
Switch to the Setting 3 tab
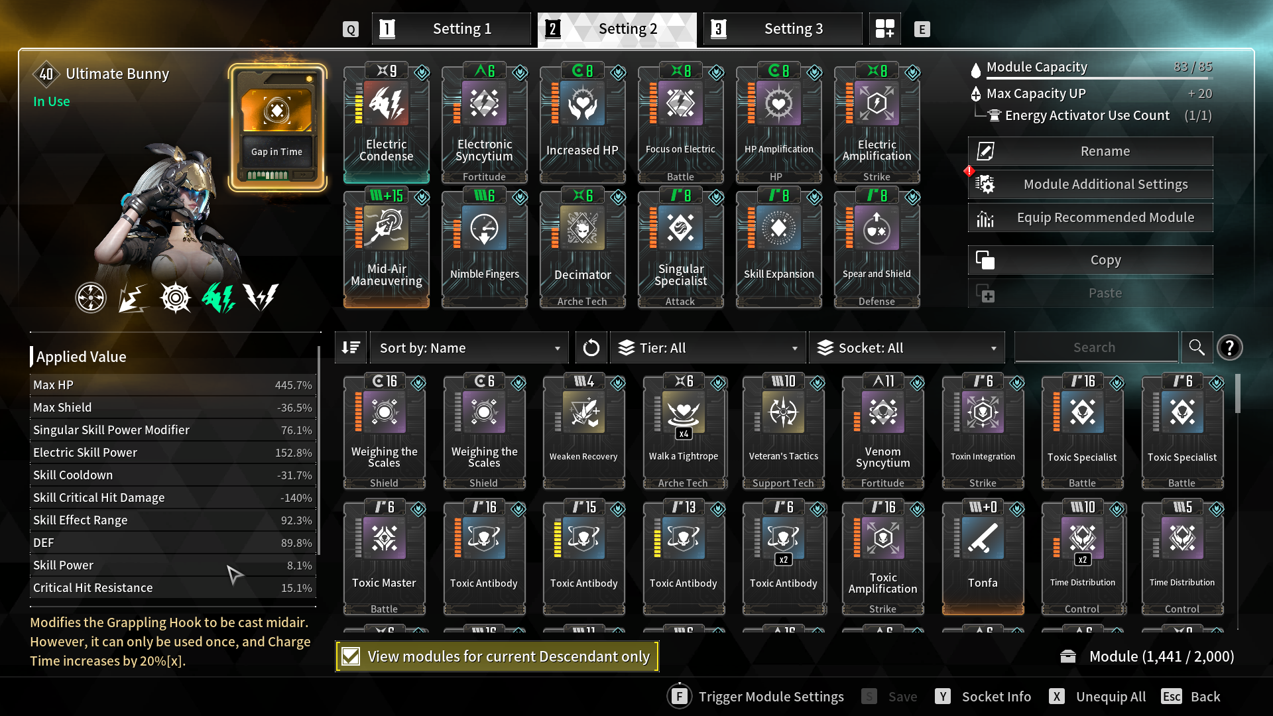(783, 29)
